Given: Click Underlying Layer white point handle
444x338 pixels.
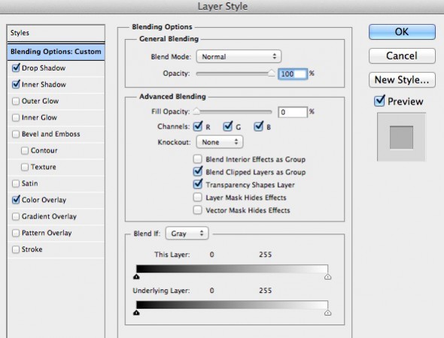Looking at the screenshot, I should tap(327, 312).
